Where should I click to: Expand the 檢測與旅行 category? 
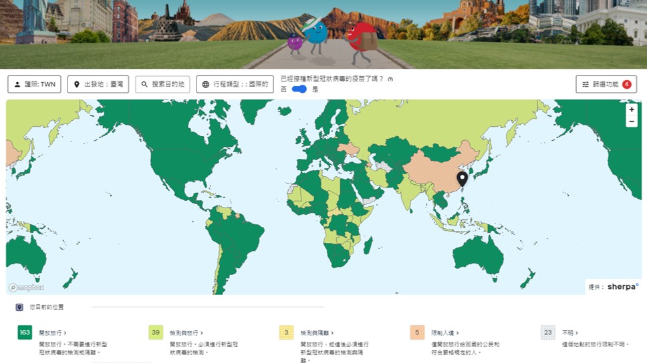pyautogui.click(x=186, y=332)
